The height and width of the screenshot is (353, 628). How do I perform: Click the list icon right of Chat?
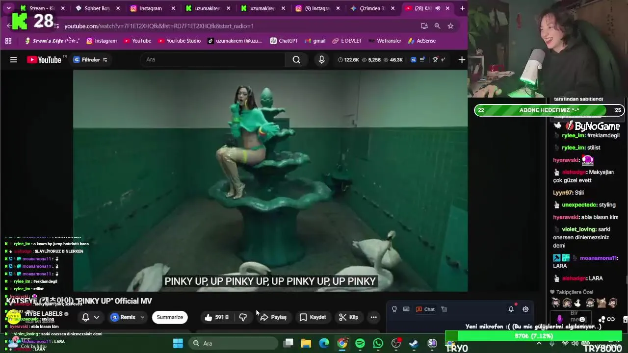(x=444, y=309)
